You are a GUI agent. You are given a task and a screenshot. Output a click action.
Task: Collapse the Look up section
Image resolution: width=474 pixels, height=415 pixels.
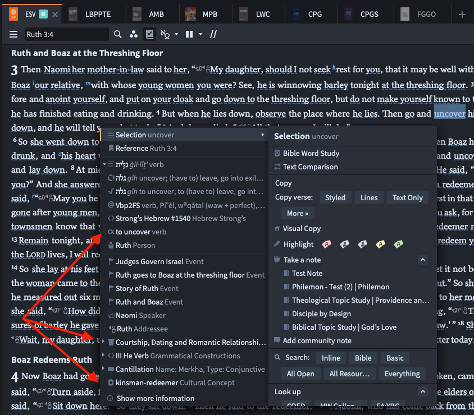(x=422, y=392)
